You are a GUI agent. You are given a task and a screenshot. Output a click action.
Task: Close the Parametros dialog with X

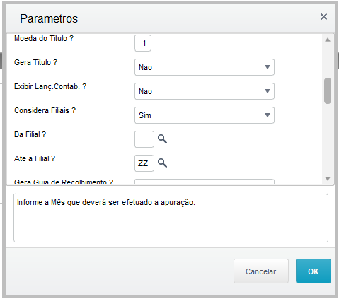323,17
